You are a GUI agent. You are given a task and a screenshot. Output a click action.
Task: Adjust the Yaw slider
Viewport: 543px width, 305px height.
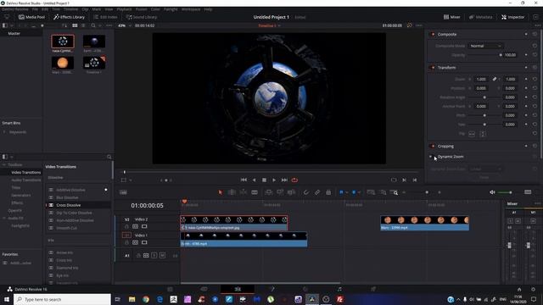(x=484, y=125)
